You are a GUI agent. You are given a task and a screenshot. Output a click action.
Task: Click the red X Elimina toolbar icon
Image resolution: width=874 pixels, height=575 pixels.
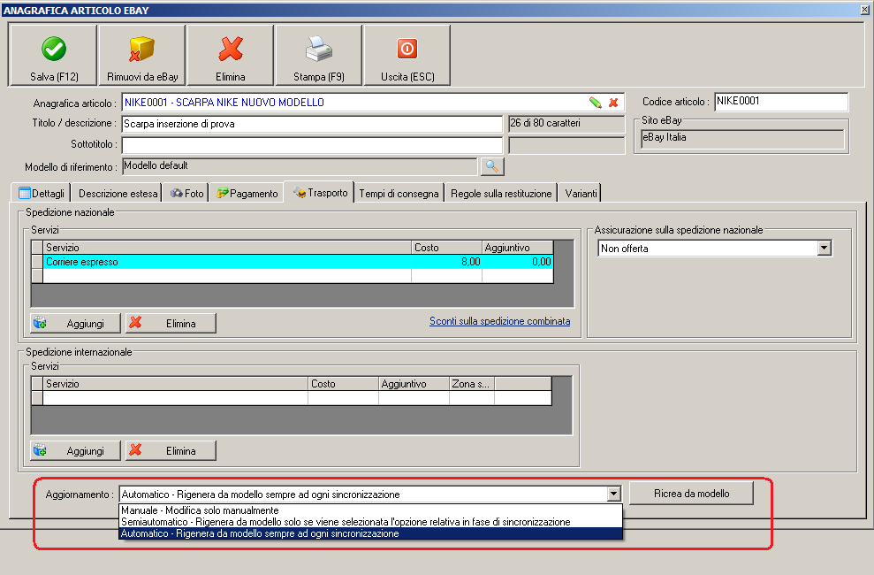click(230, 49)
